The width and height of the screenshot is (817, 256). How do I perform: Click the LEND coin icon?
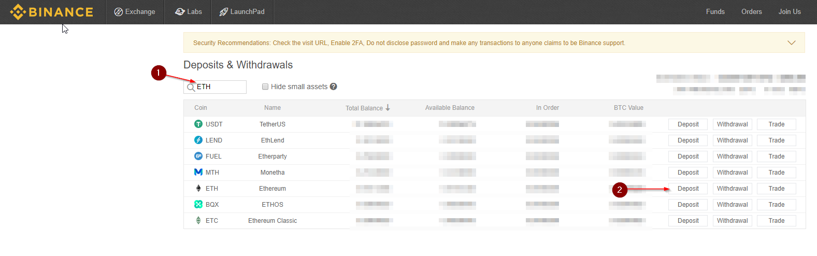pyautogui.click(x=198, y=140)
